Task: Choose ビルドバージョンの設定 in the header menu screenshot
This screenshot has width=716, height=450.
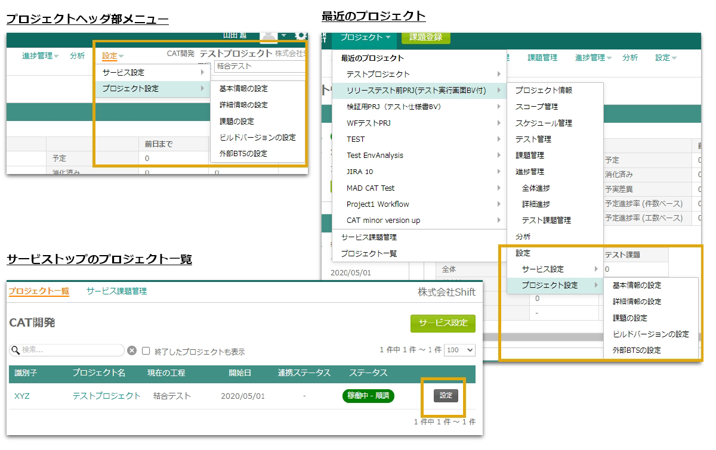Action: 258,138
